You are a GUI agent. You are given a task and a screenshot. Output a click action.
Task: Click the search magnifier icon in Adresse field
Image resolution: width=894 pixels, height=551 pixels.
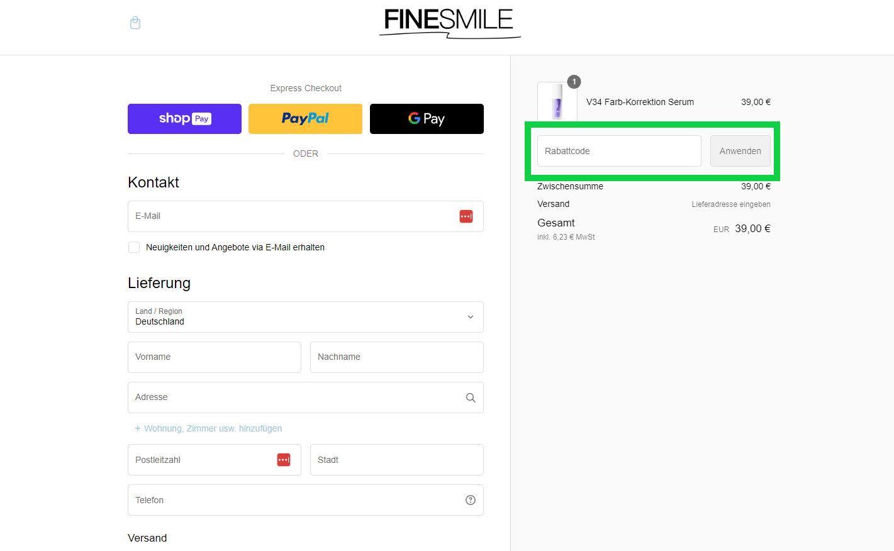click(471, 398)
